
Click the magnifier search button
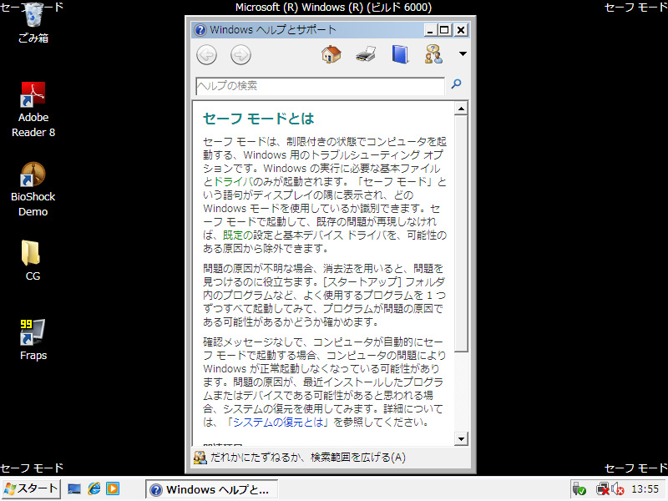[x=456, y=85]
